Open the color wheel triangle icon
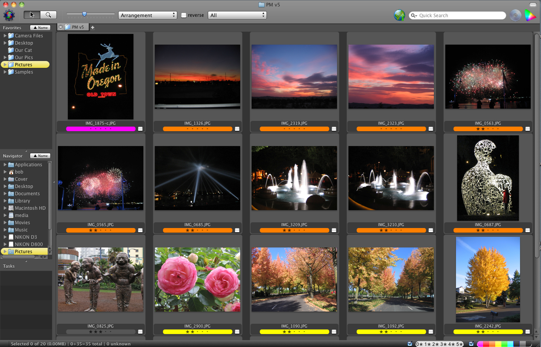 pos(530,15)
